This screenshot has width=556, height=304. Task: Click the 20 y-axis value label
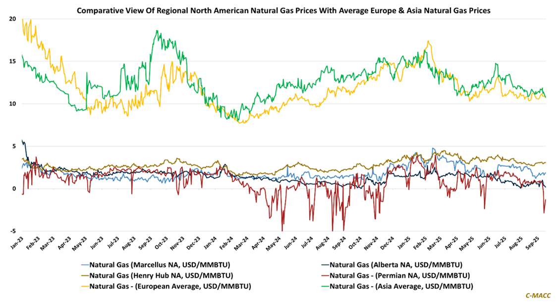(x=12, y=19)
